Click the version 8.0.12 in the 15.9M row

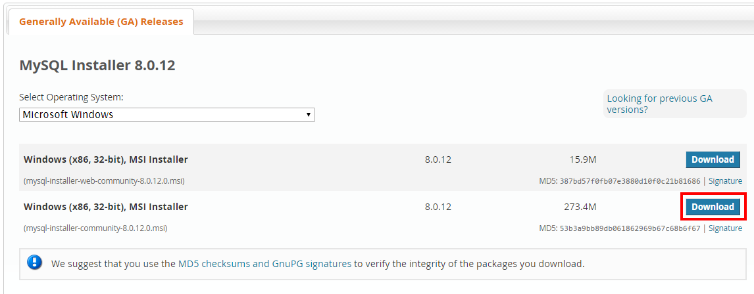[438, 159]
